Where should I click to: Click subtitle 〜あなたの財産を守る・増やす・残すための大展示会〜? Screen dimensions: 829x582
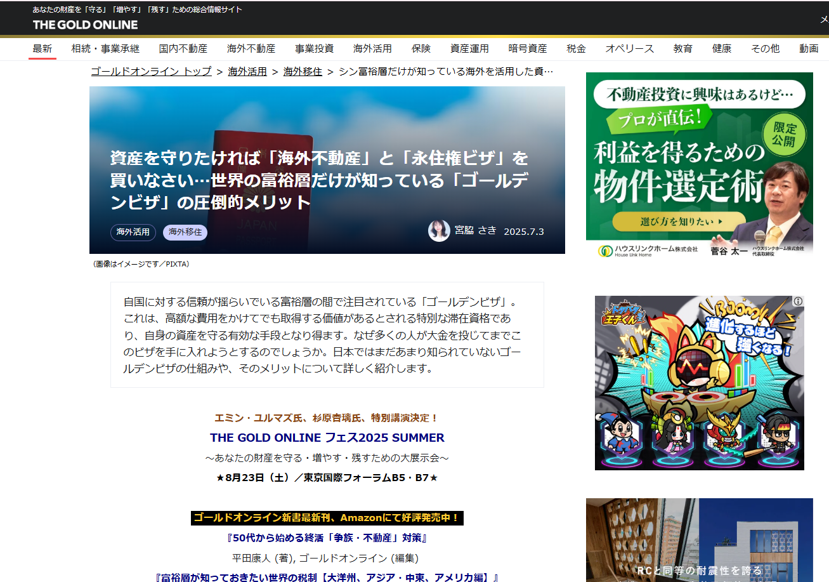[x=327, y=458]
